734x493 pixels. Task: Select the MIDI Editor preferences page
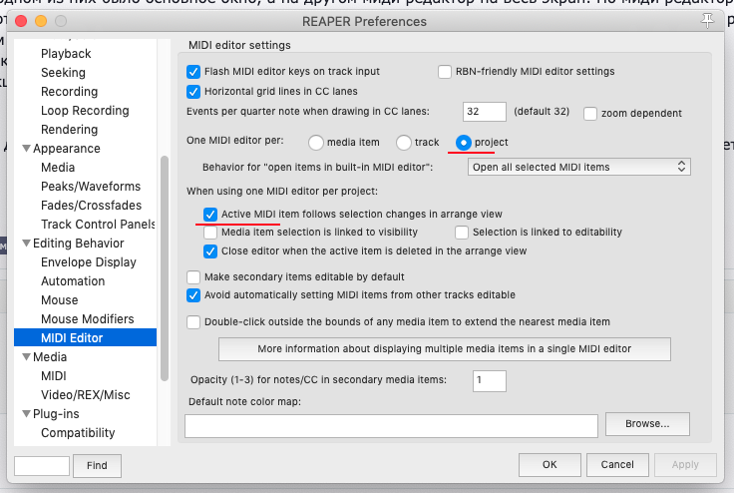pyautogui.click(x=85, y=338)
